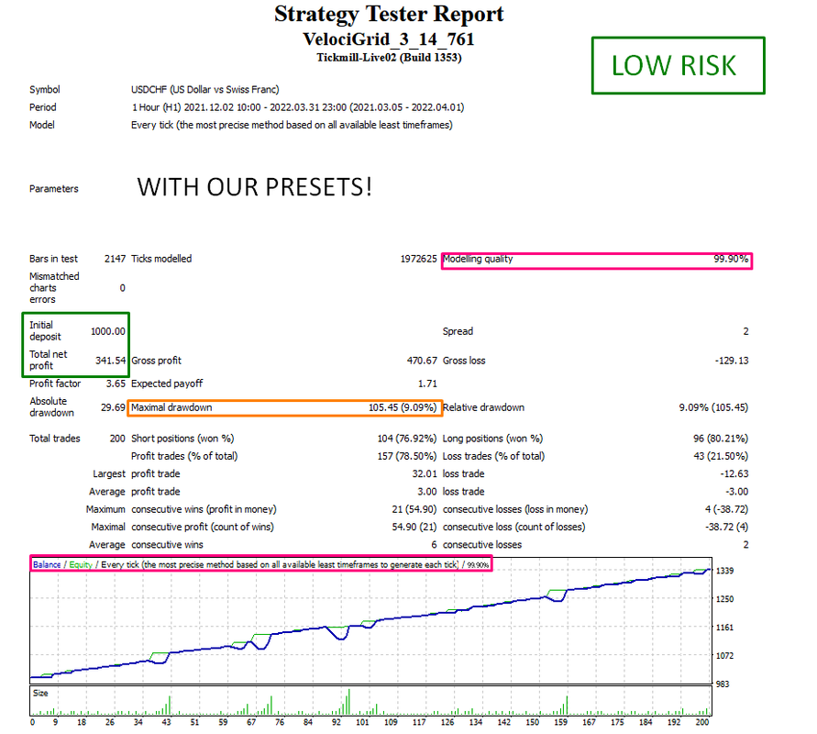Select the largest loss trade value -12.63
The width and height of the screenshot is (817, 734).
(734, 473)
